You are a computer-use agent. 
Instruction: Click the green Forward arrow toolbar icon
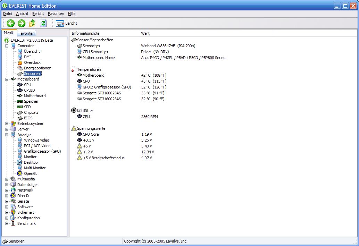point(22,23)
